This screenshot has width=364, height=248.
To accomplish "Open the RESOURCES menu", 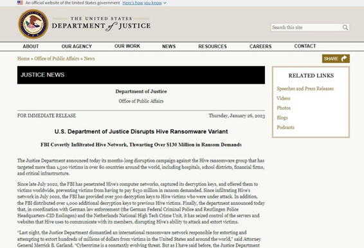I will [x=212, y=46].
